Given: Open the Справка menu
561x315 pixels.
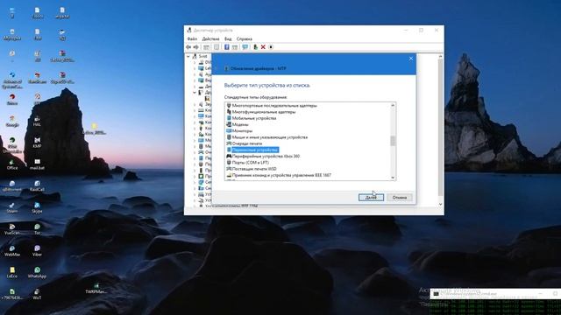Looking at the screenshot, I should click(x=245, y=38).
